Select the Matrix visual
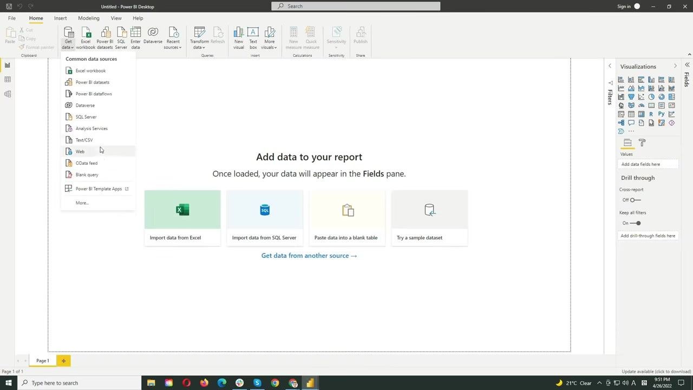This screenshot has height=390, width=693. pyautogui.click(x=641, y=114)
